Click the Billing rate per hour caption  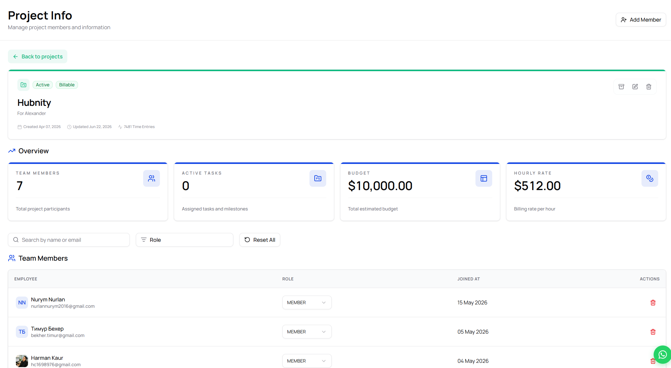point(535,209)
